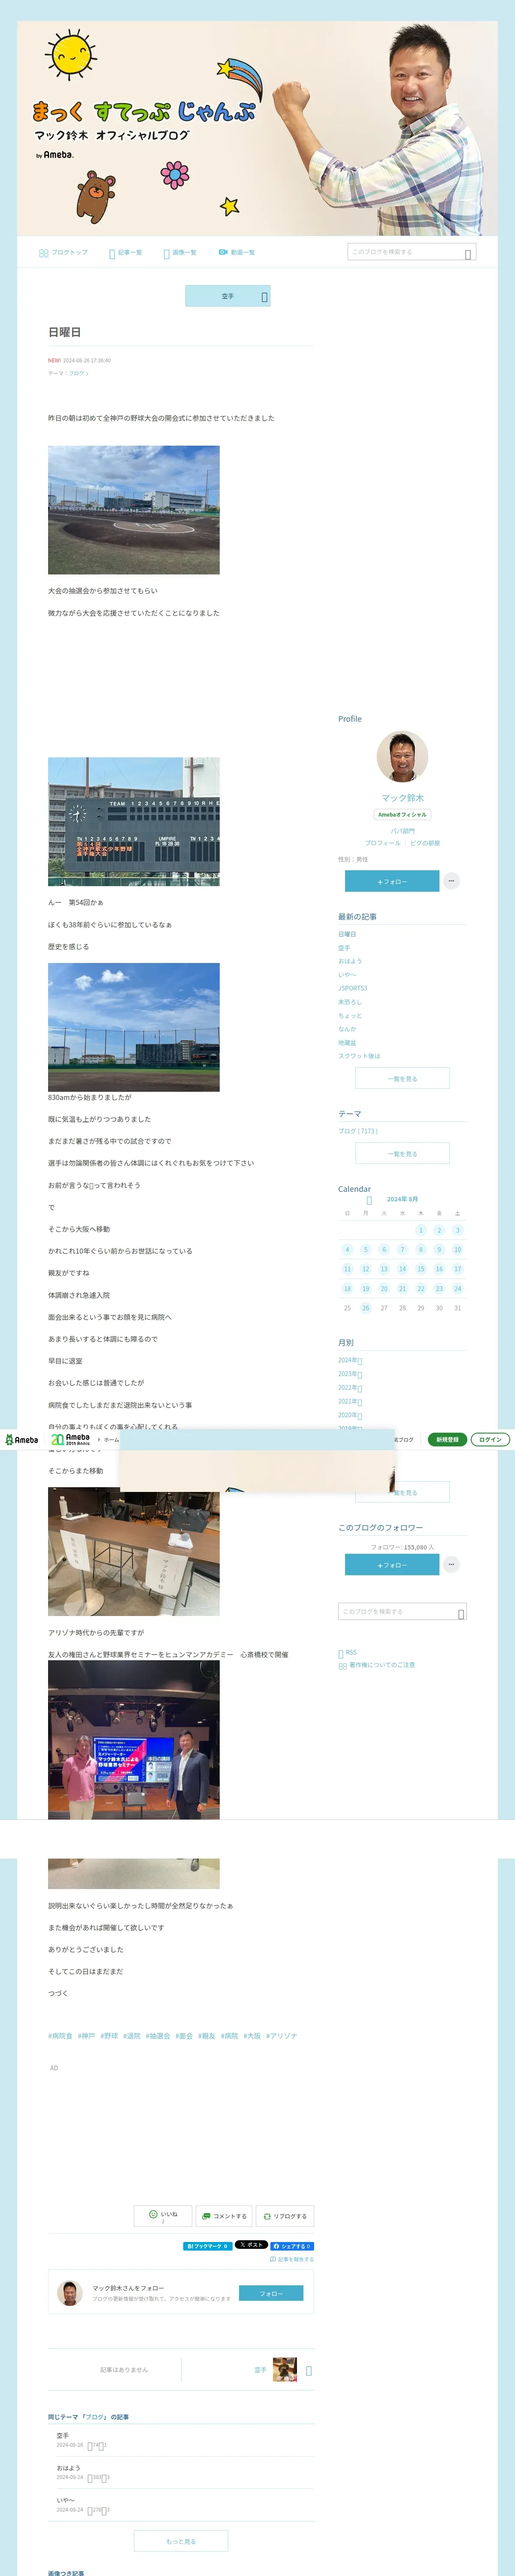515x2576 pixels.
Task: Select day 15 in the calendar
Action: (421, 1269)
